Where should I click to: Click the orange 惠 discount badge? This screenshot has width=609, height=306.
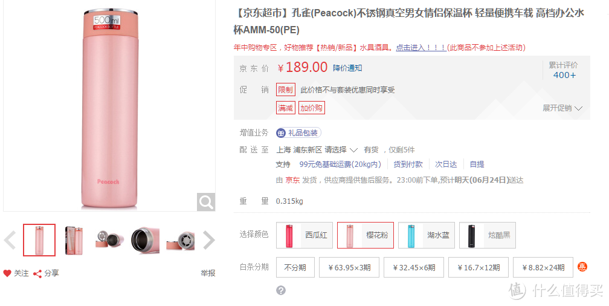[x=582, y=267]
